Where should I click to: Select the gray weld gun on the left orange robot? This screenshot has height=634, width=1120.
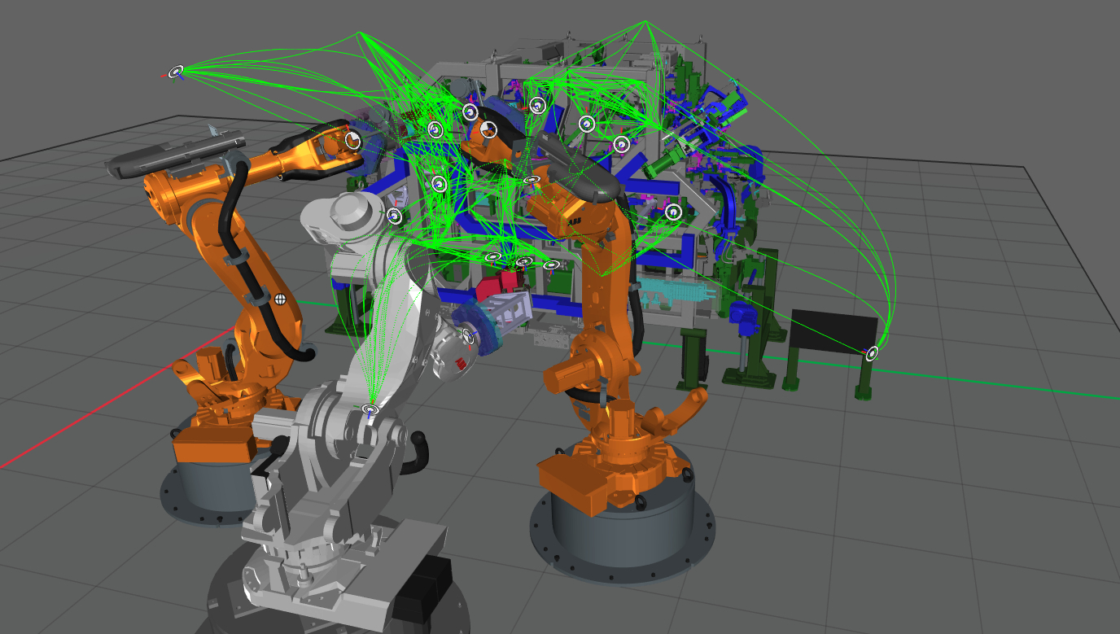(175, 154)
